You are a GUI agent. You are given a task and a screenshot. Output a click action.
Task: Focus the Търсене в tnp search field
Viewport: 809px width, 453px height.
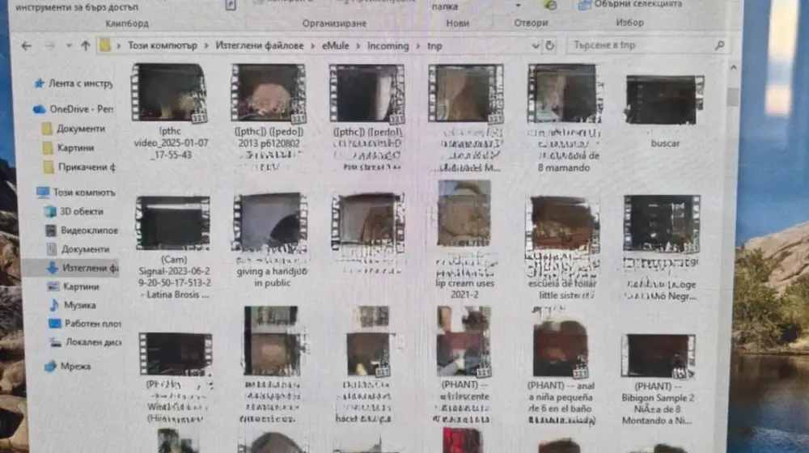pos(648,45)
